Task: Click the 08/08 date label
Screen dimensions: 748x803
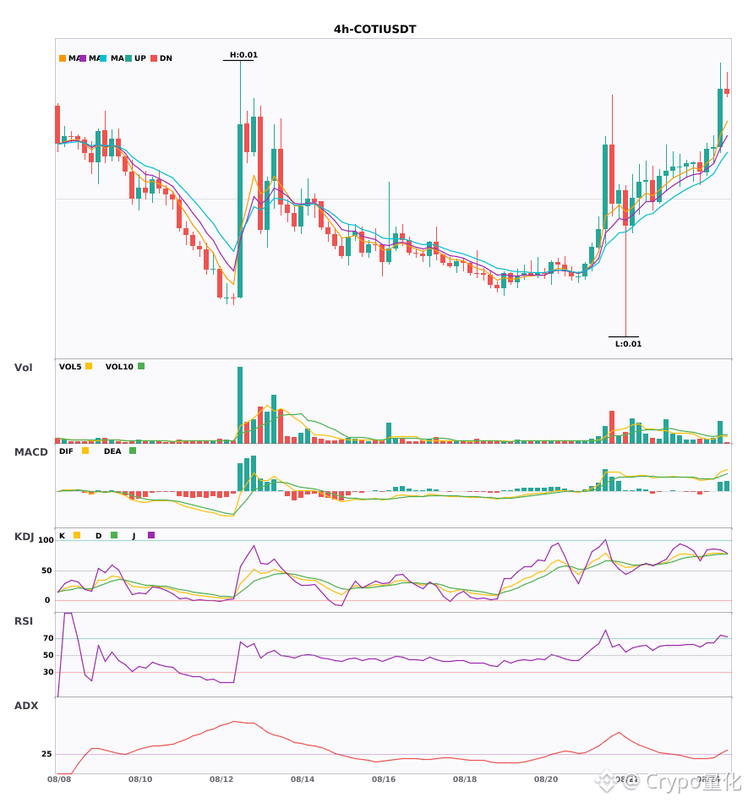Action: coord(59,779)
